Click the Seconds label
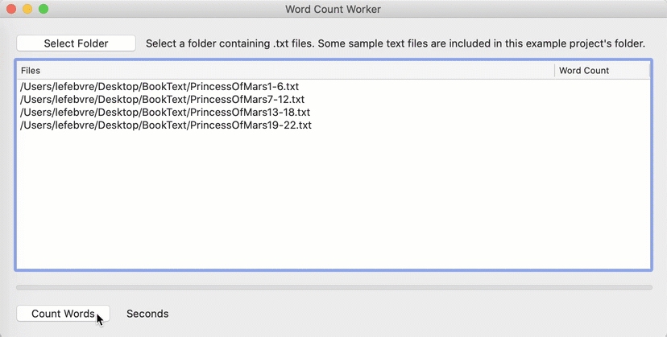This screenshot has width=667, height=337. point(147,314)
